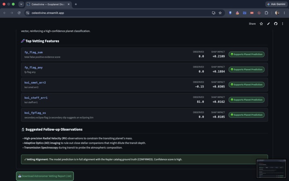This screenshot has width=289, height=181.
Task: Click the install app icon in address bar
Action: coord(214,13)
